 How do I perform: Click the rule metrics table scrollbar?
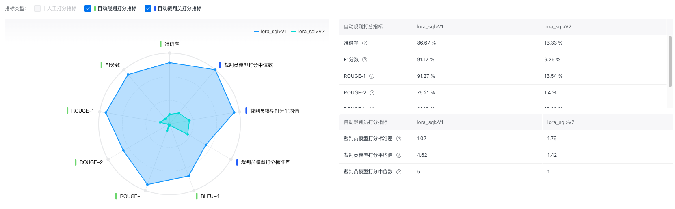click(670, 62)
